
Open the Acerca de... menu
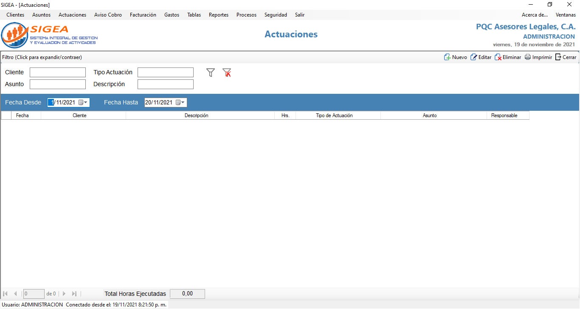coord(535,15)
